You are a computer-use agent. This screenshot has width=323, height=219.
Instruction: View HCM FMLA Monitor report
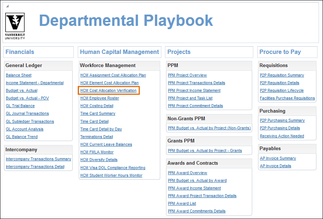click(97, 152)
